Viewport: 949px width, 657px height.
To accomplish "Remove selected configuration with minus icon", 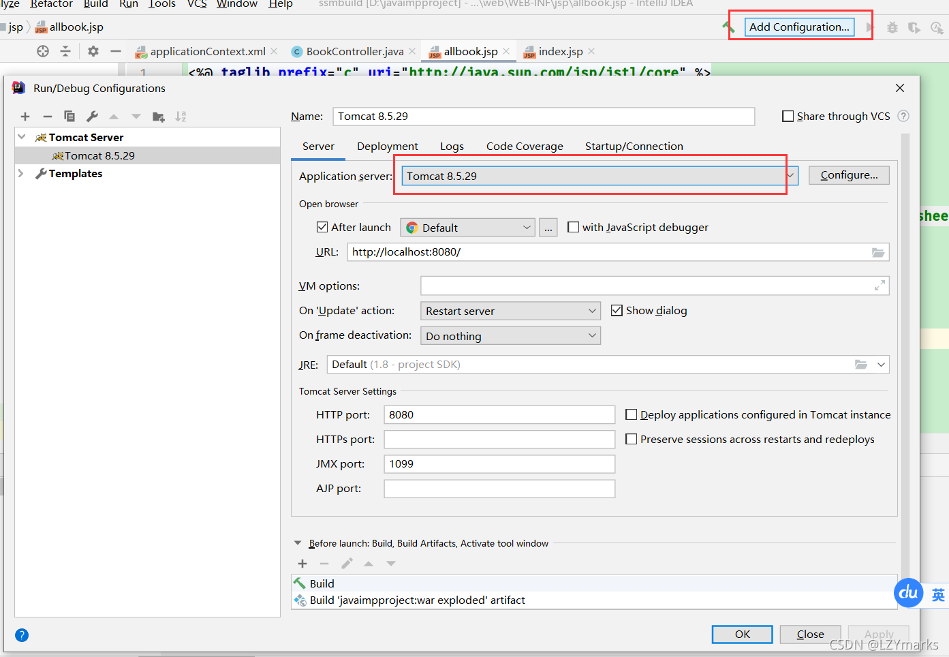I will click(47, 117).
